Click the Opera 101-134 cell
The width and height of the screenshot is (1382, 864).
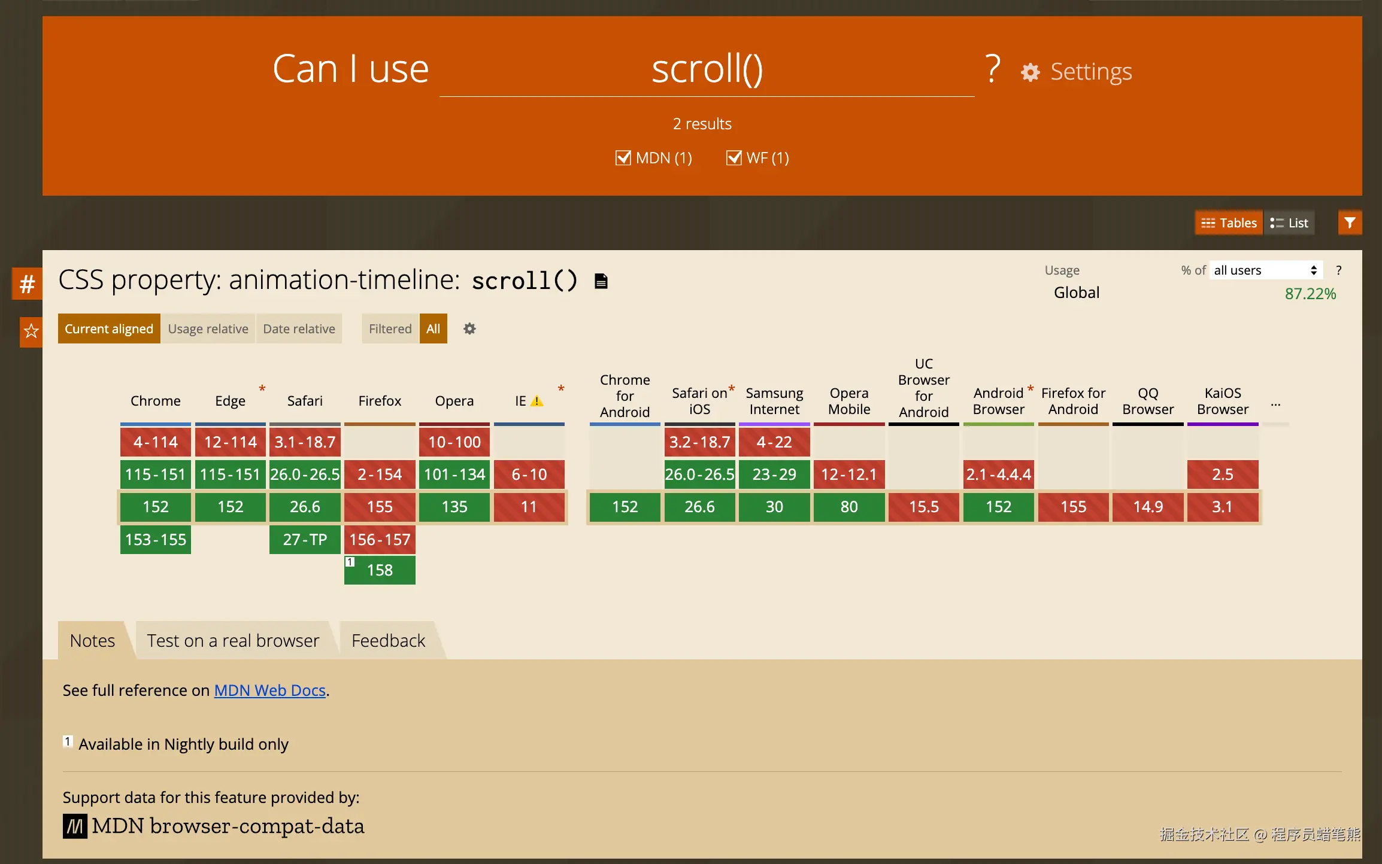(454, 474)
